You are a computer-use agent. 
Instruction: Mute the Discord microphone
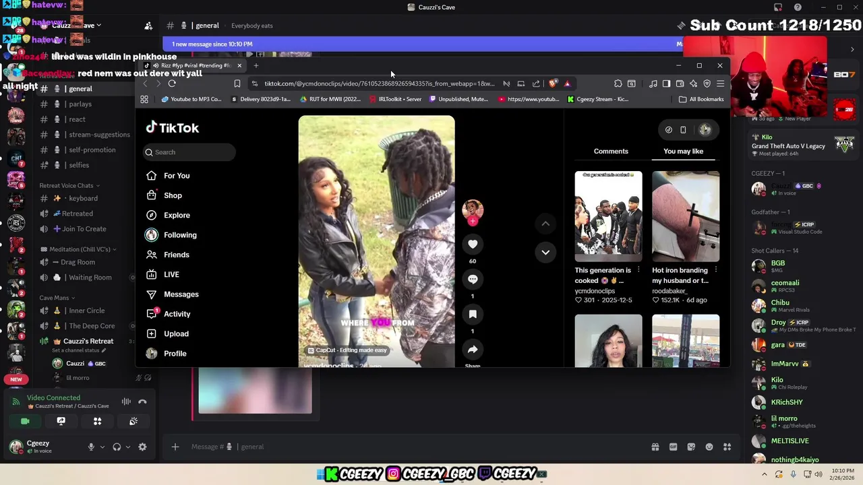pyautogui.click(x=91, y=447)
